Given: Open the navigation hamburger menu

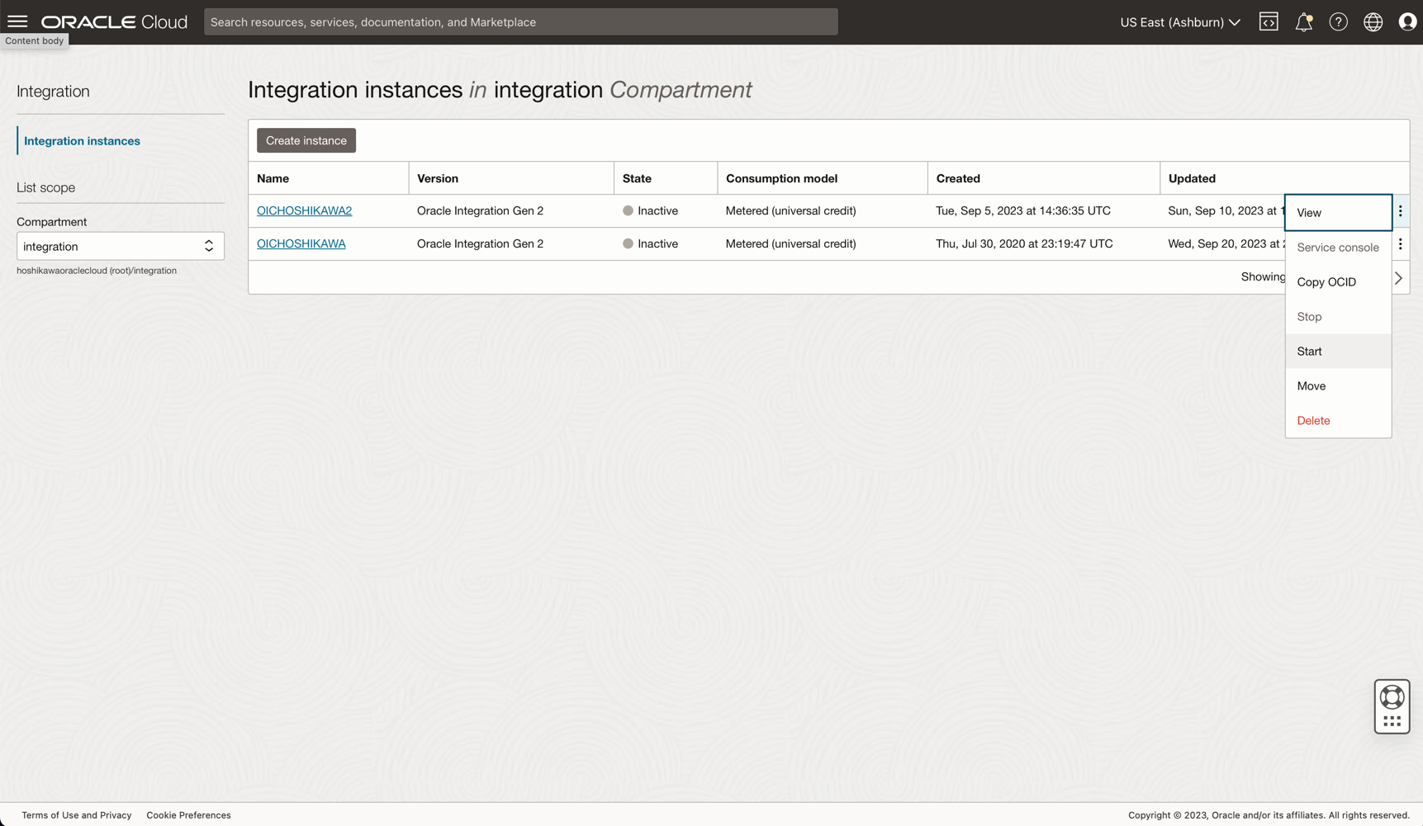Looking at the screenshot, I should tap(17, 21).
